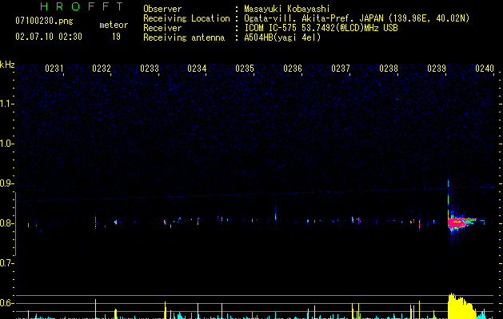This screenshot has width=503, height=319.
Task: Click the Receiving antenna label
Action: 184,37
